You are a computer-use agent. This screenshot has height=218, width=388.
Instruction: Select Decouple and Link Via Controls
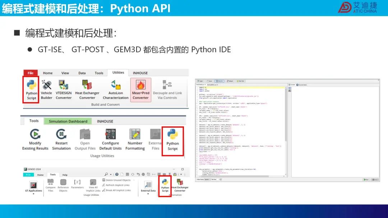167,89
